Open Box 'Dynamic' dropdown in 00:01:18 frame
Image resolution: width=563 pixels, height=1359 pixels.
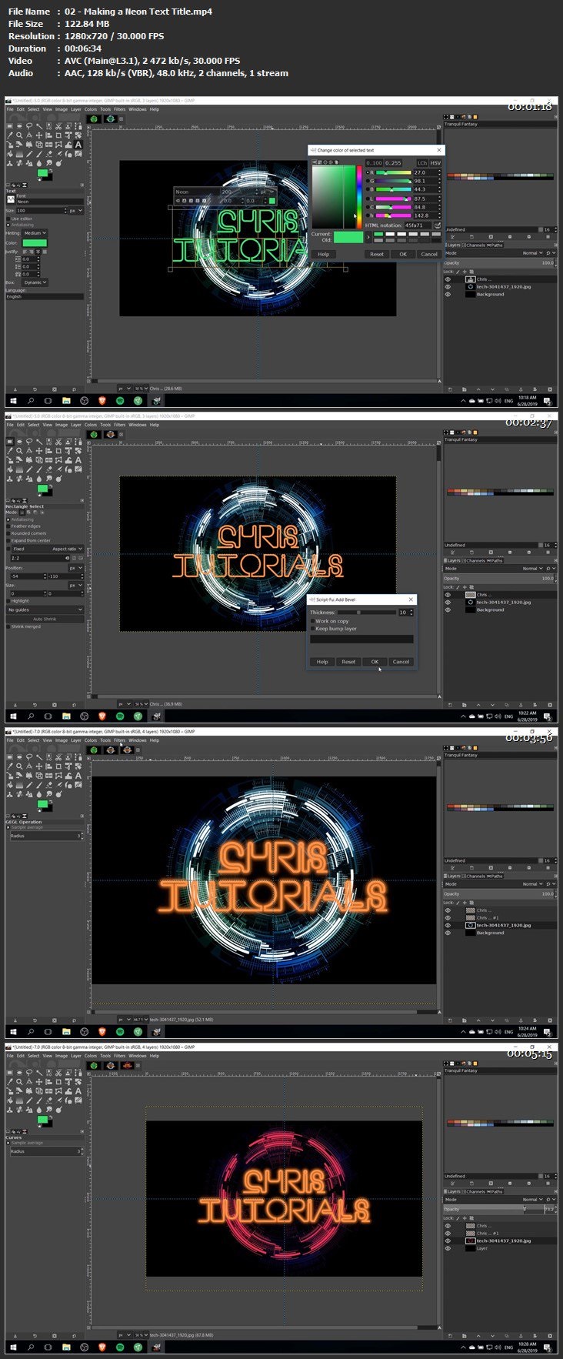click(x=35, y=282)
